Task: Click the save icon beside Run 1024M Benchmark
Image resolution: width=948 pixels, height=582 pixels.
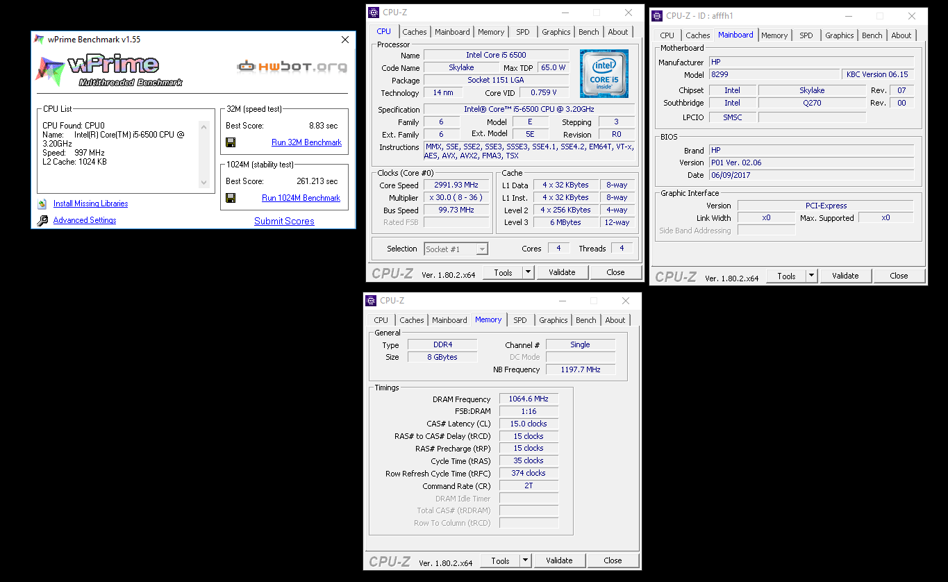Action: 231,198
